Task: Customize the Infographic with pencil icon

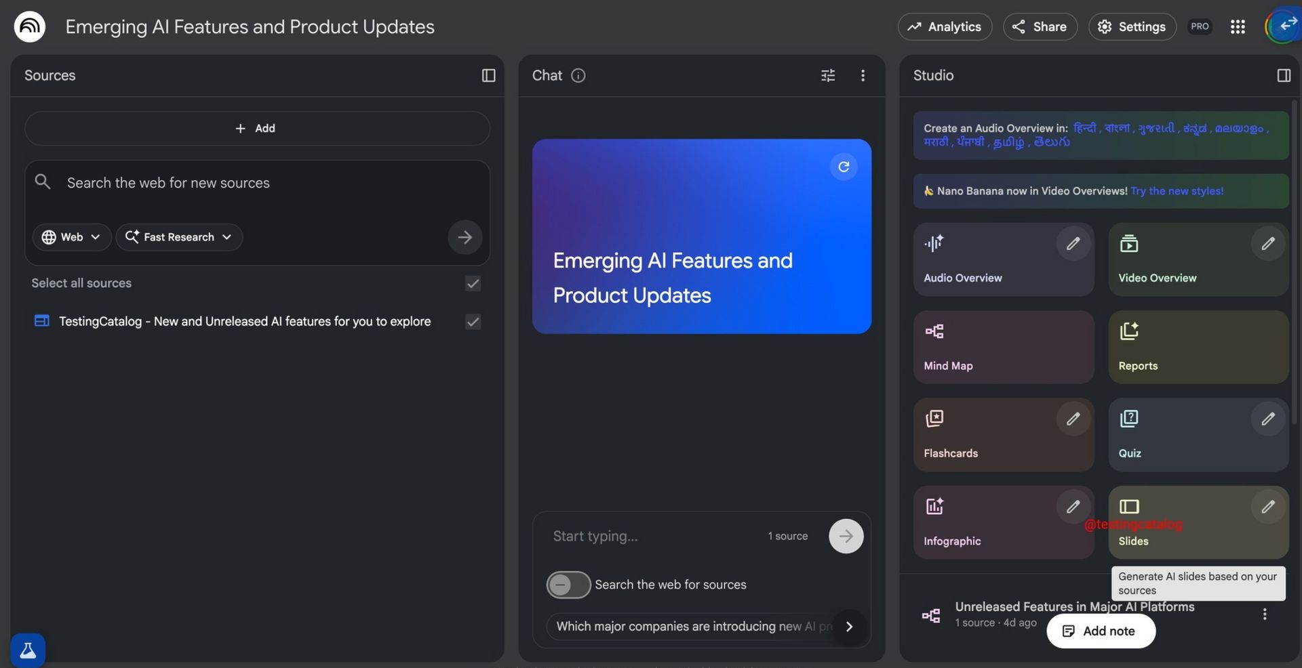Action: click(x=1073, y=507)
